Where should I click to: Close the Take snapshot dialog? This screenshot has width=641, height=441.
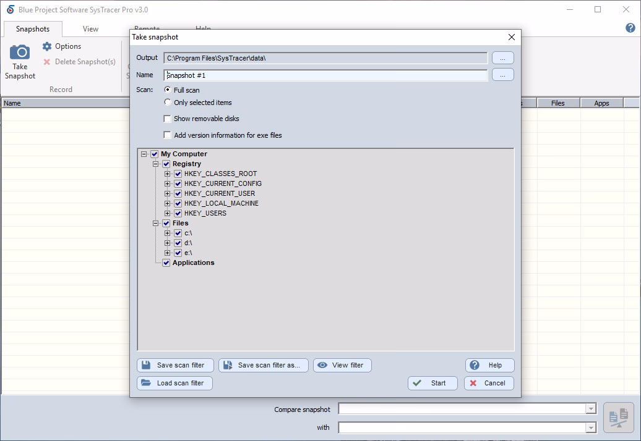(x=511, y=37)
